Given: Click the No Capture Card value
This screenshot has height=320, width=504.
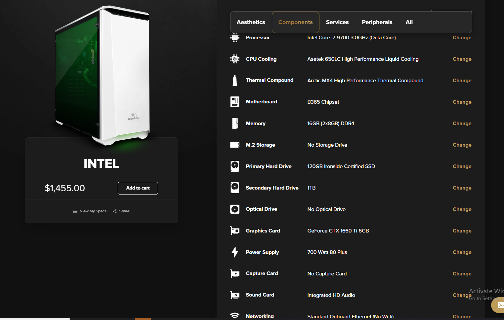Looking at the screenshot, I should (x=327, y=274).
